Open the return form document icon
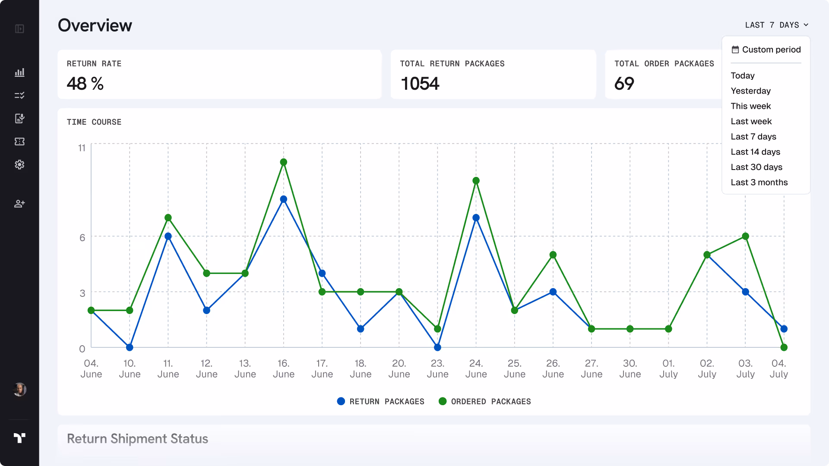Screen dimensions: 829x466 [x=19, y=118]
